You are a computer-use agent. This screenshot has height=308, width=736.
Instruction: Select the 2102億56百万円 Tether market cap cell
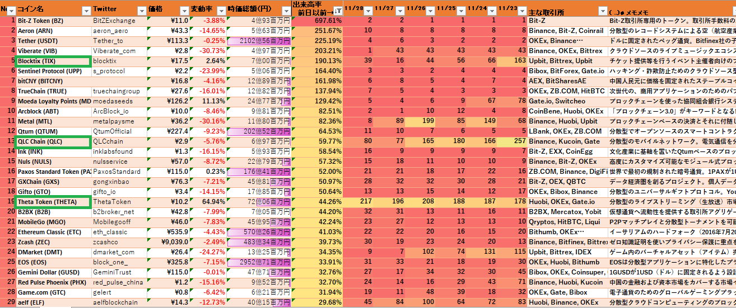point(259,41)
